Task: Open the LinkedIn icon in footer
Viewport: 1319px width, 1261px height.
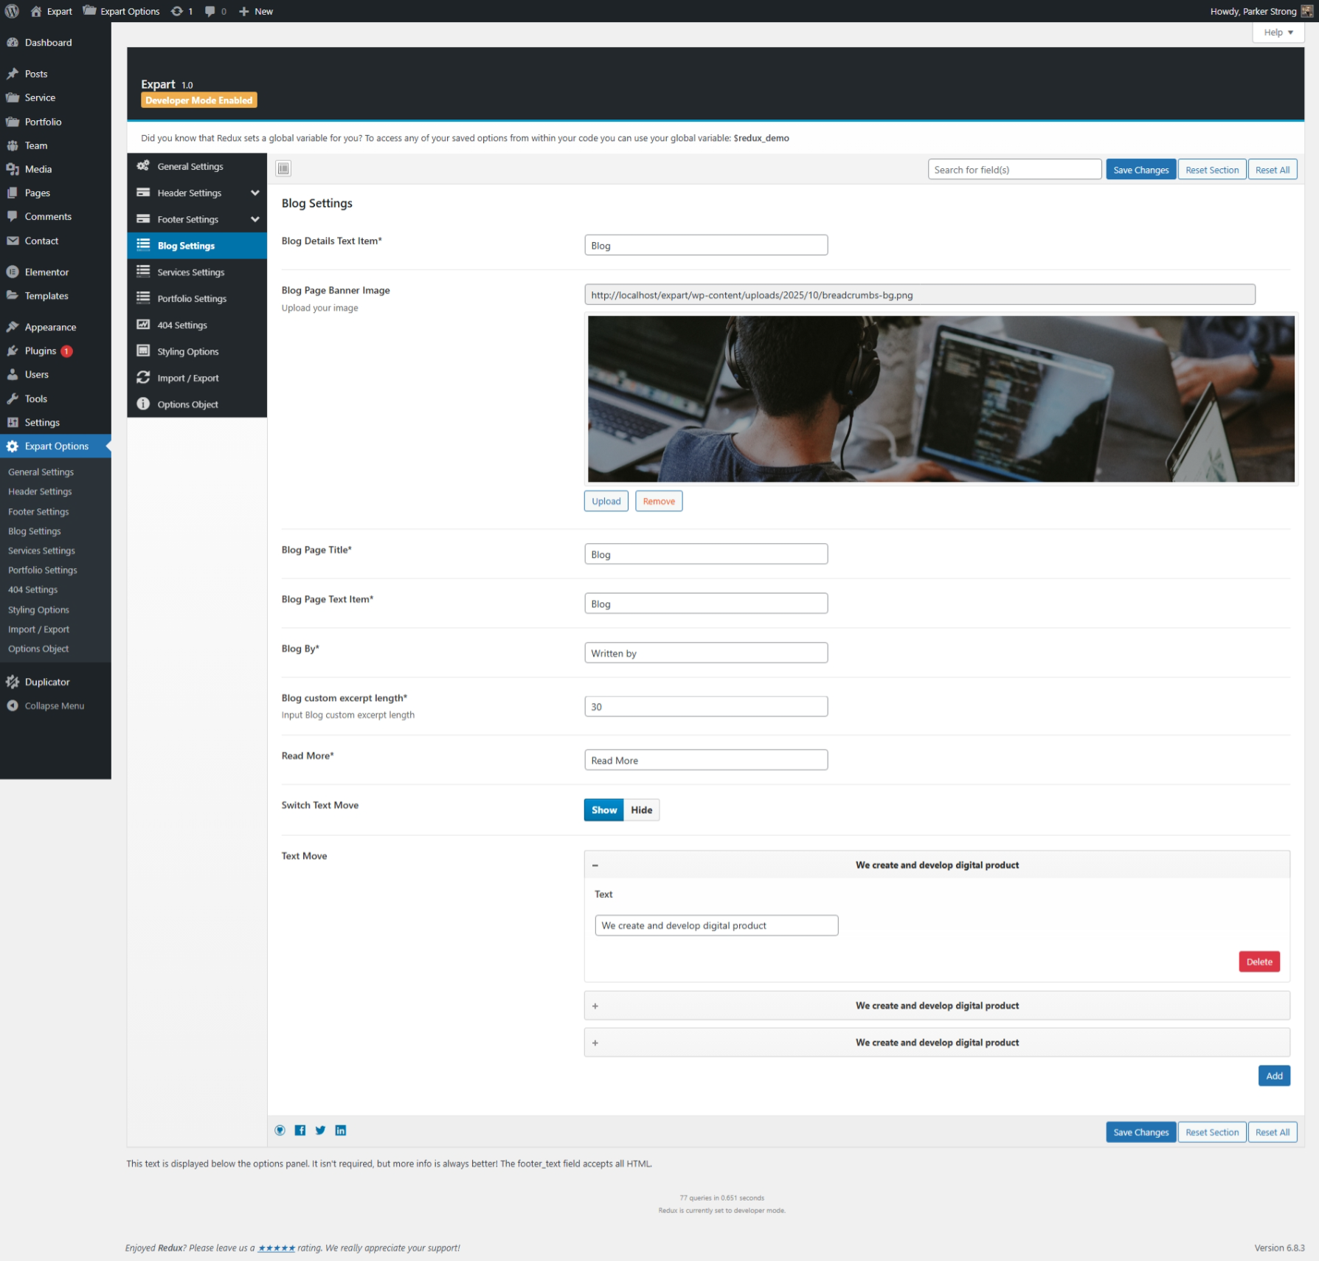Action: [341, 1130]
